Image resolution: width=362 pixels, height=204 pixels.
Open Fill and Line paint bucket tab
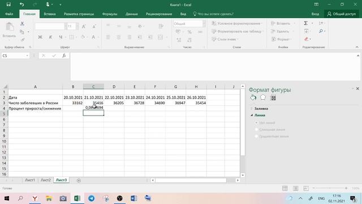pos(253,97)
